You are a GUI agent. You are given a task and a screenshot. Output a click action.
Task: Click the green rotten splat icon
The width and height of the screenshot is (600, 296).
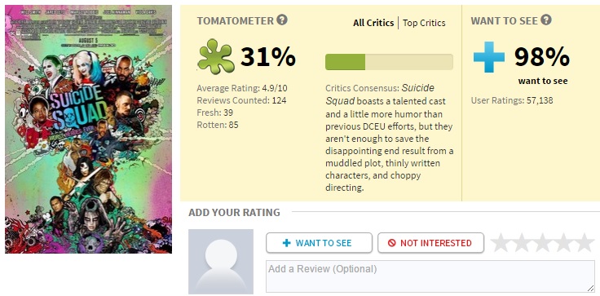coord(215,58)
